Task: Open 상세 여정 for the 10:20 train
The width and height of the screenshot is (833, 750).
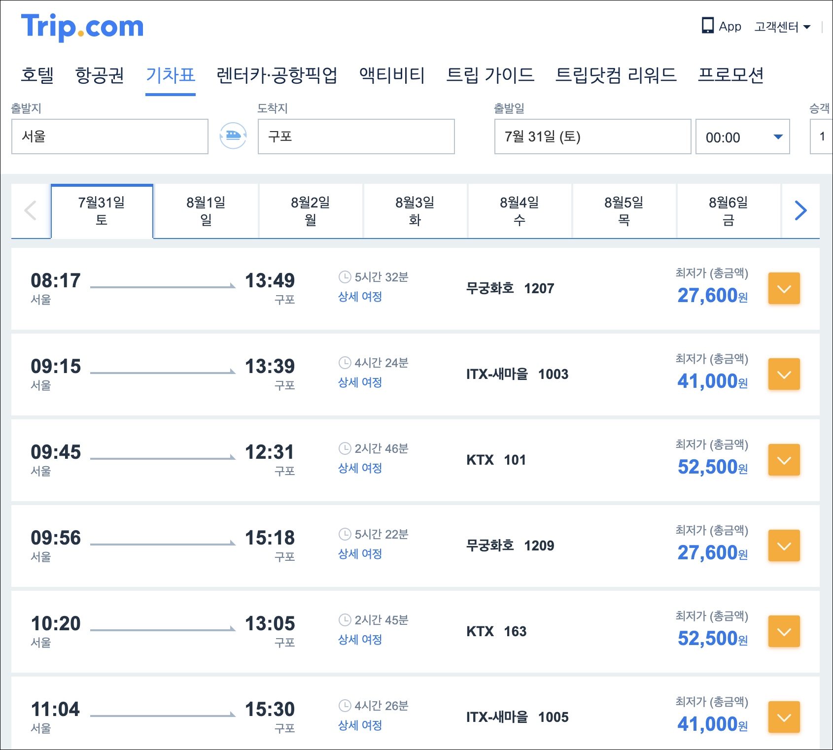Action: pyautogui.click(x=360, y=640)
